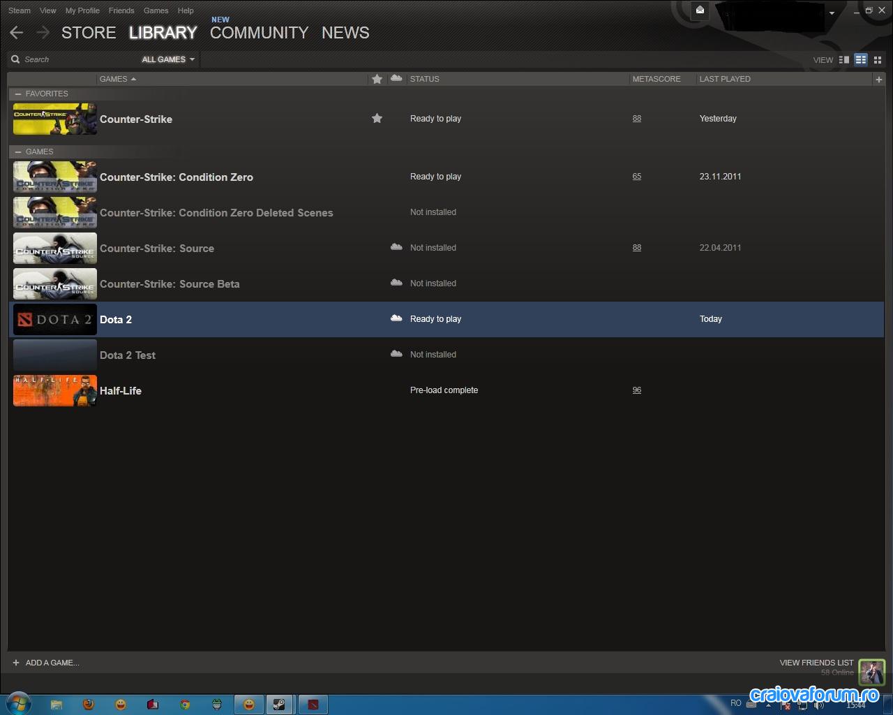Open the Games menu

point(156,10)
